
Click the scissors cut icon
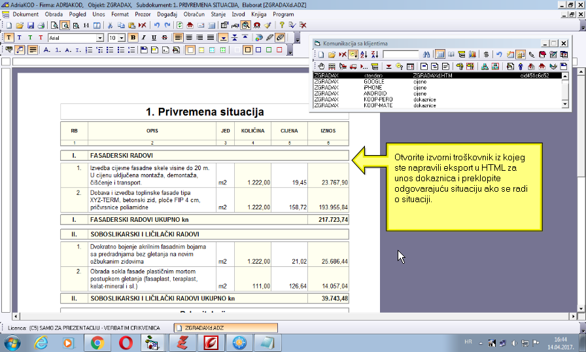coord(111,26)
